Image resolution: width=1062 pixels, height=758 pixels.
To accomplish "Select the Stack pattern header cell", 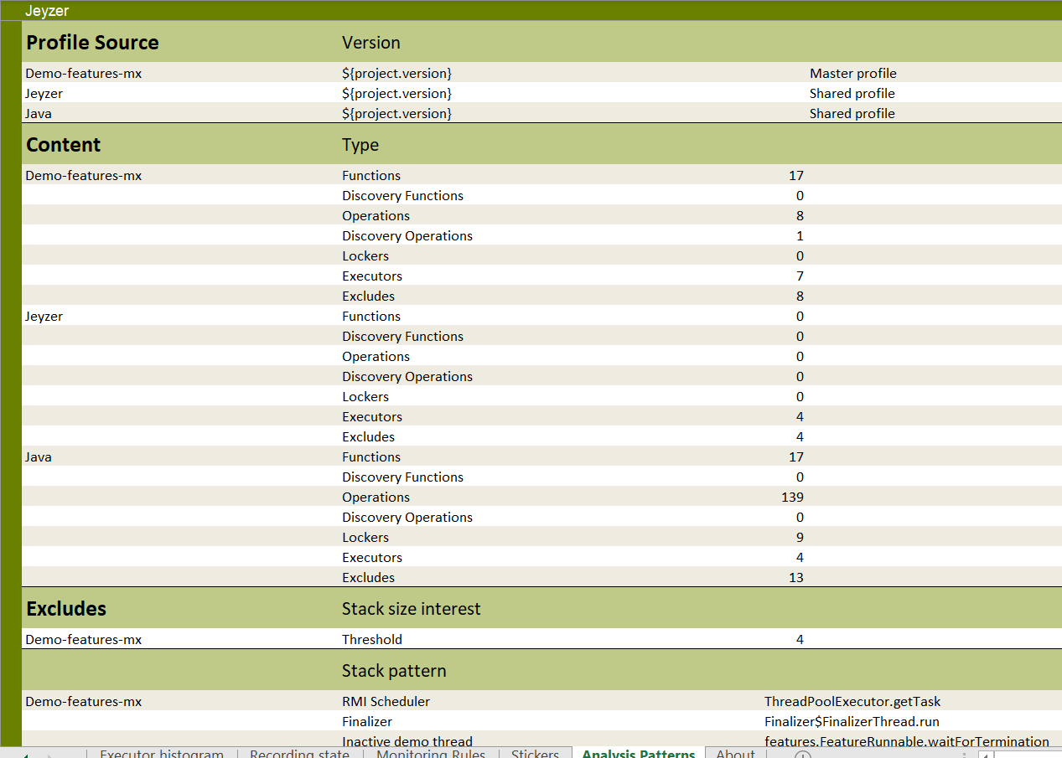I will [x=394, y=671].
